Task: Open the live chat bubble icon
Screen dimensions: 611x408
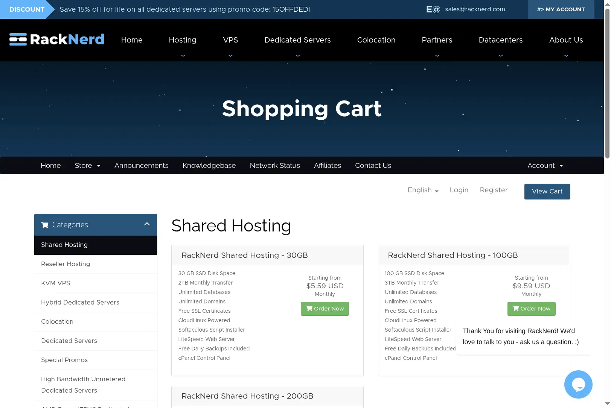Action: click(578, 384)
